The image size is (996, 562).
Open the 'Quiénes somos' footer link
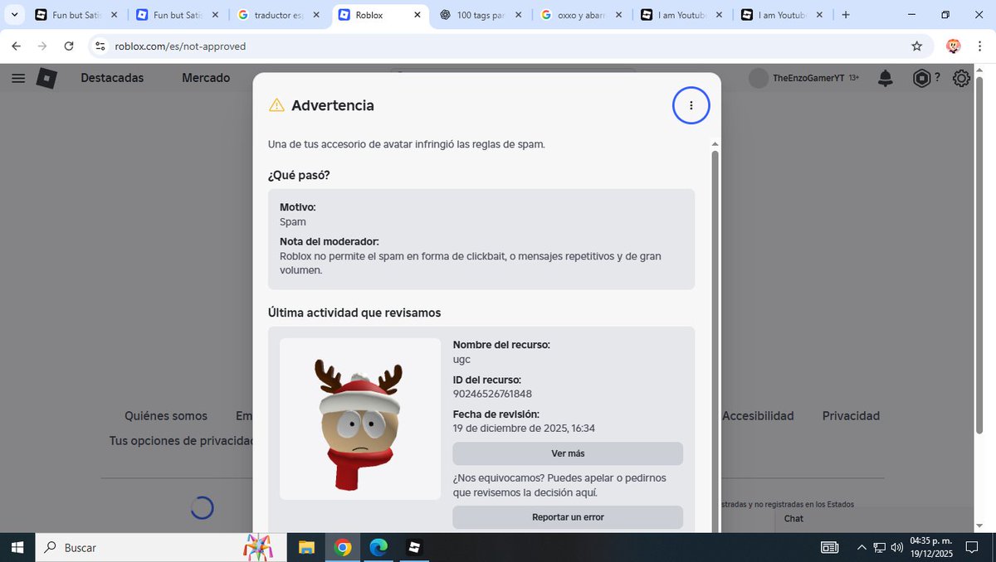pyautogui.click(x=166, y=416)
